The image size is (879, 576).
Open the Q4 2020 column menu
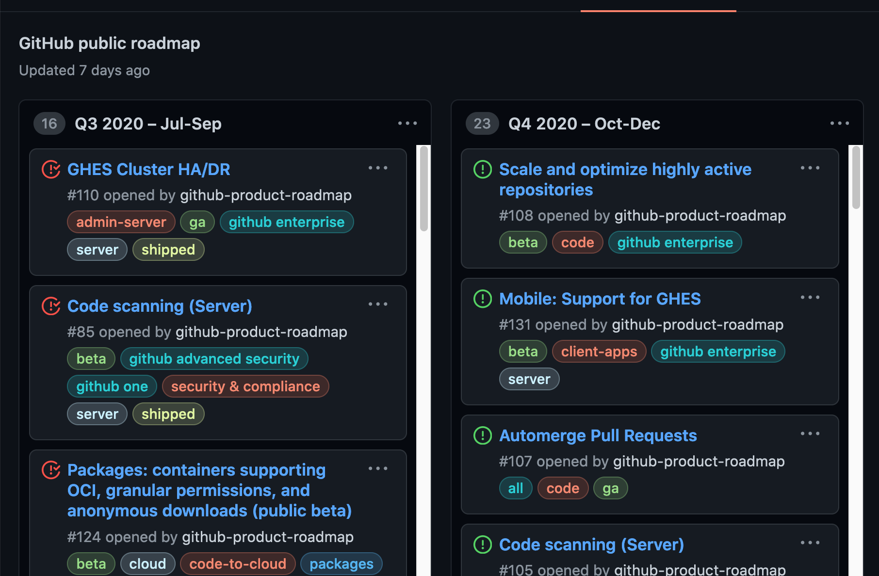tap(840, 123)
